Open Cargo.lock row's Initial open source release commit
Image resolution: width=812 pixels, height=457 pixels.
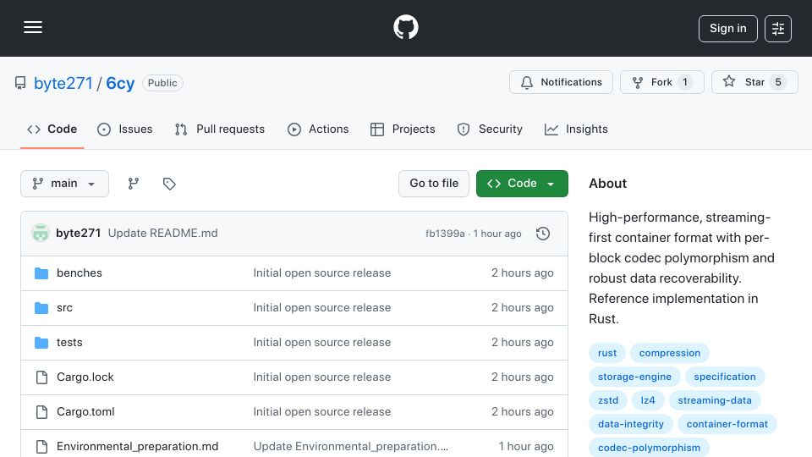[x=322, y=377]
